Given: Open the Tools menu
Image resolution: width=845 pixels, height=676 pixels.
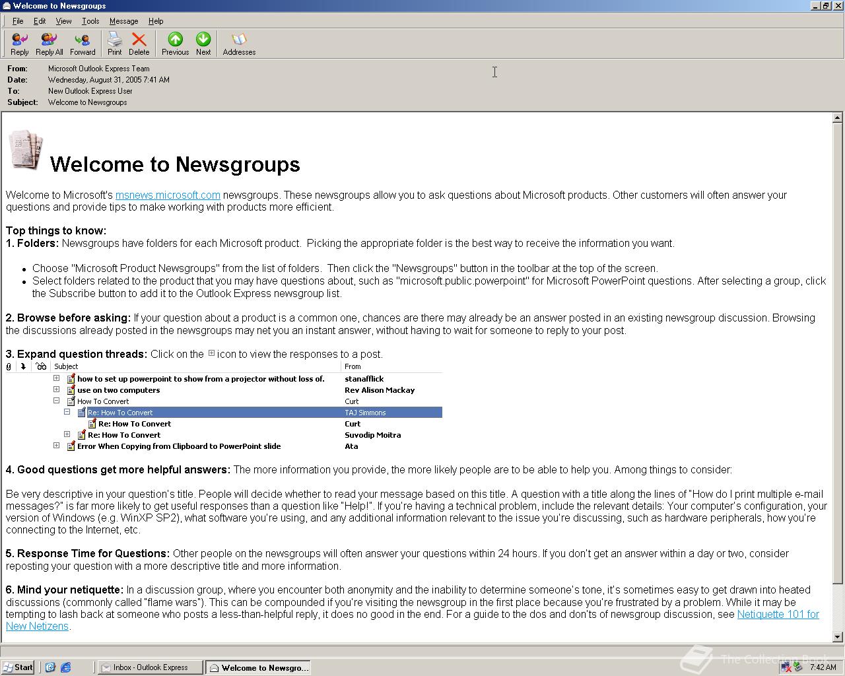Looking at the screenshot, I should [x=90, y=21].
